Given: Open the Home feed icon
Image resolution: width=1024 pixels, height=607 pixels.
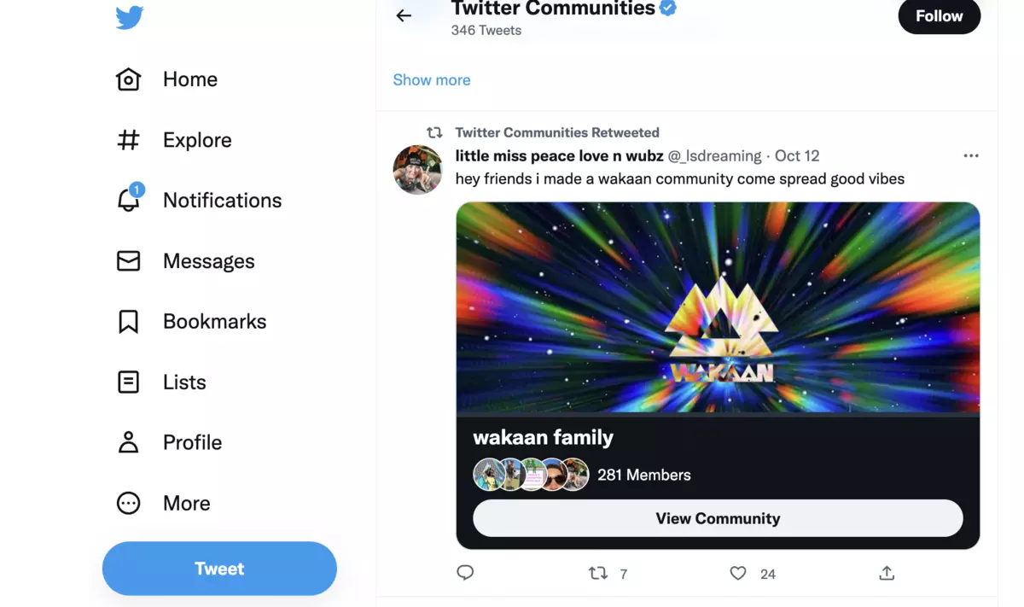Looking at the screenshot, I should (128, 79).
